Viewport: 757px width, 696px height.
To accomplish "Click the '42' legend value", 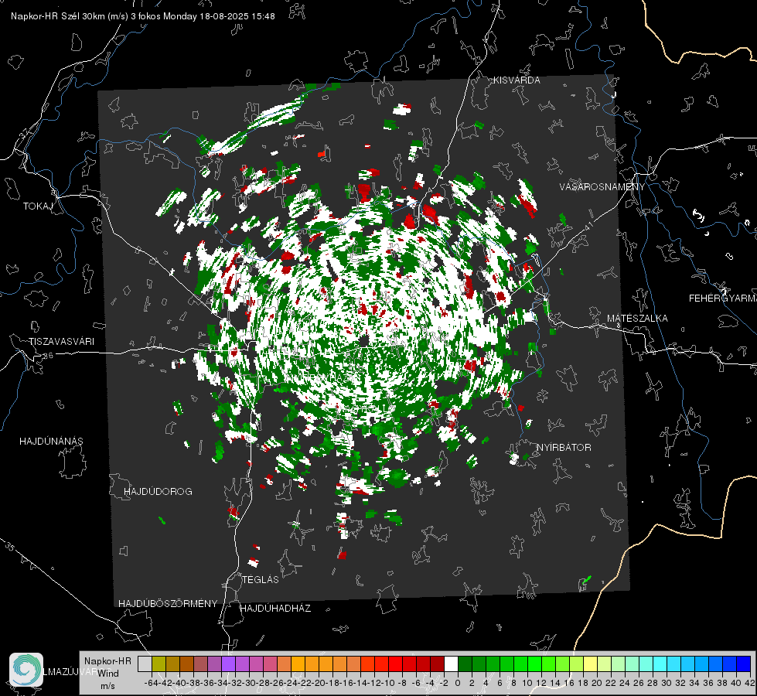I will click(749, 683).
